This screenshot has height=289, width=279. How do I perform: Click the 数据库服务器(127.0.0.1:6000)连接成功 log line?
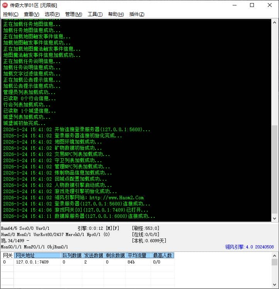[x=79, y=216]
